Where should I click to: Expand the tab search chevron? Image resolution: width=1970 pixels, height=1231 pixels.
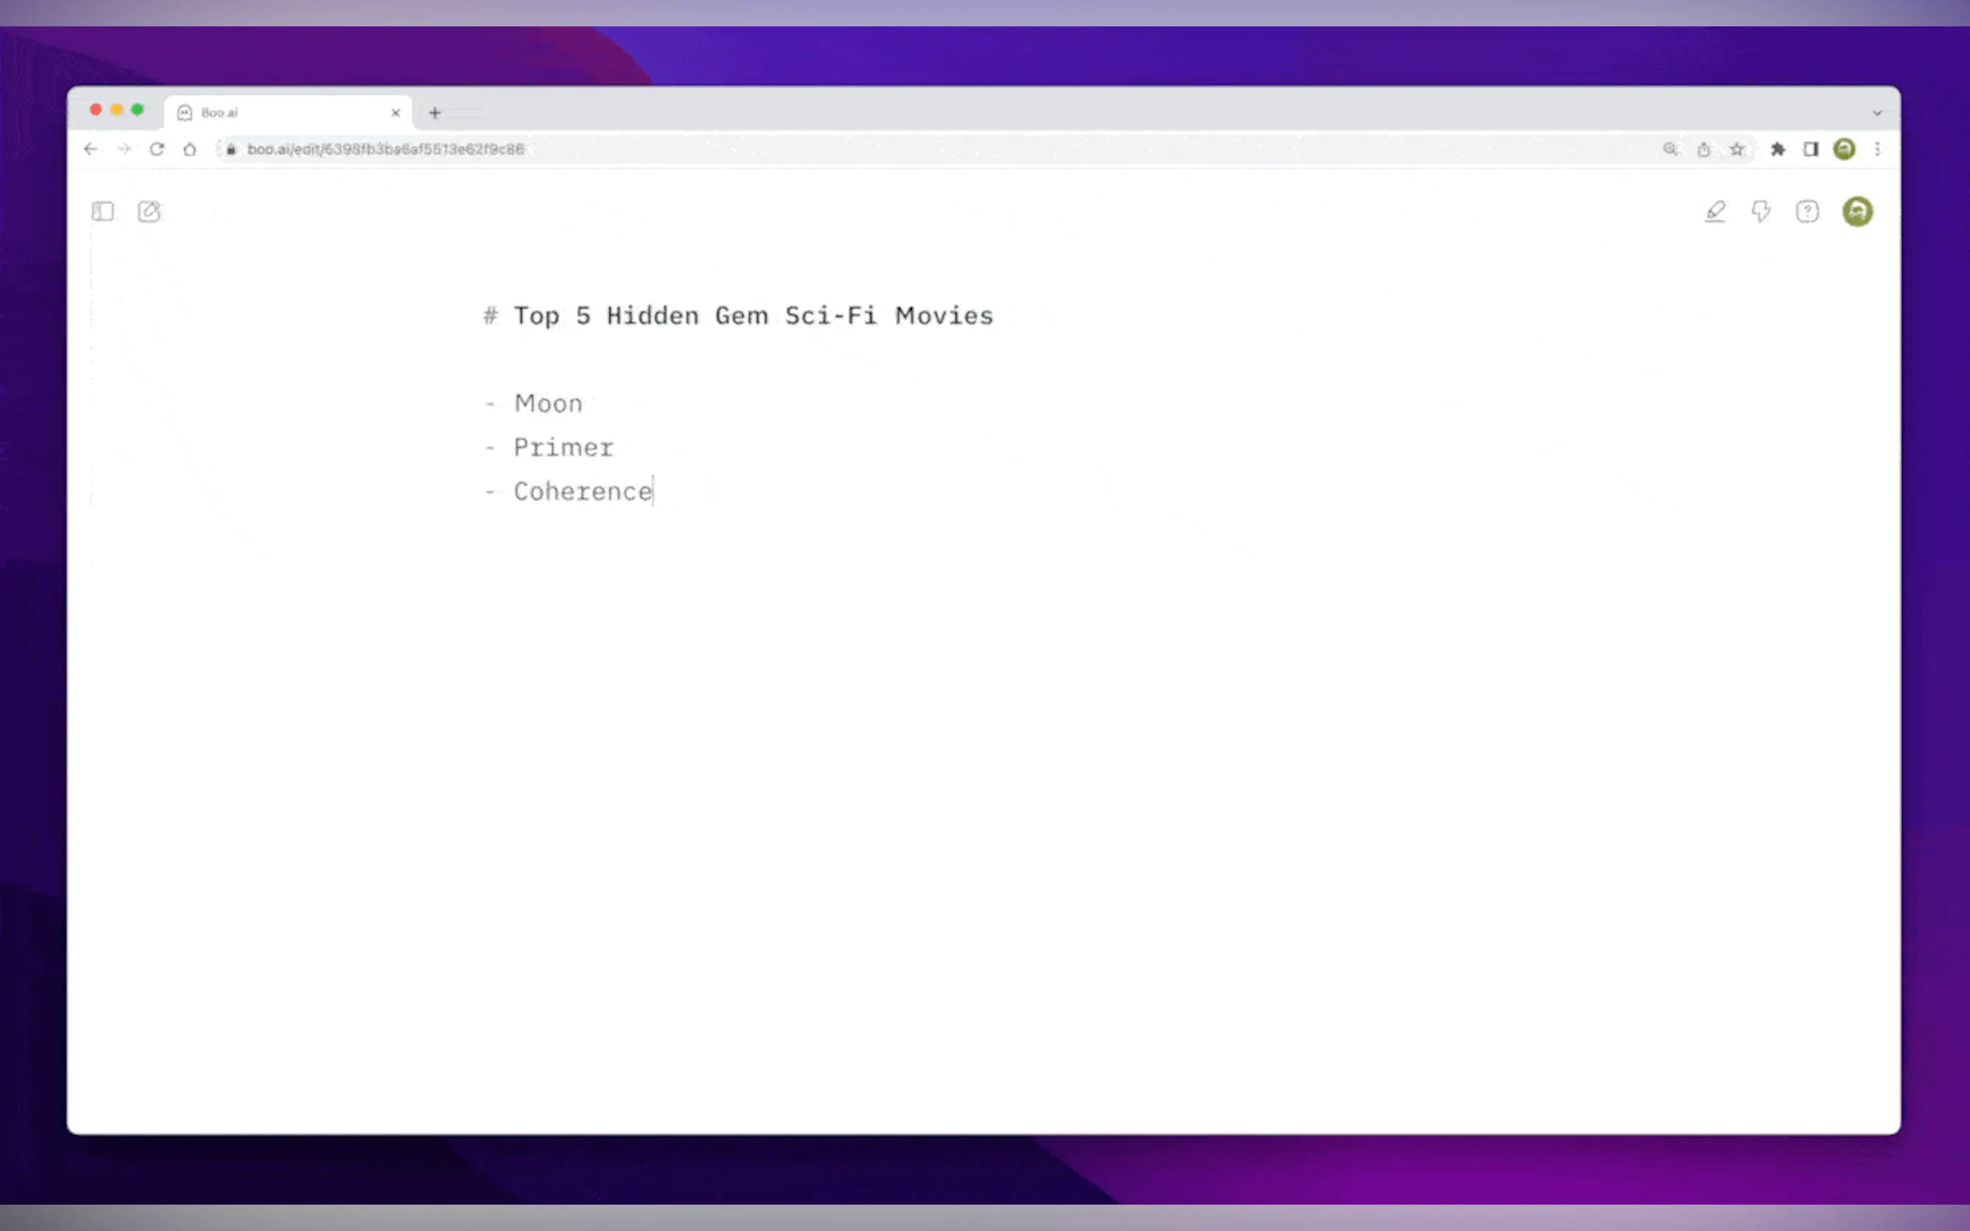click(1877, 113)
